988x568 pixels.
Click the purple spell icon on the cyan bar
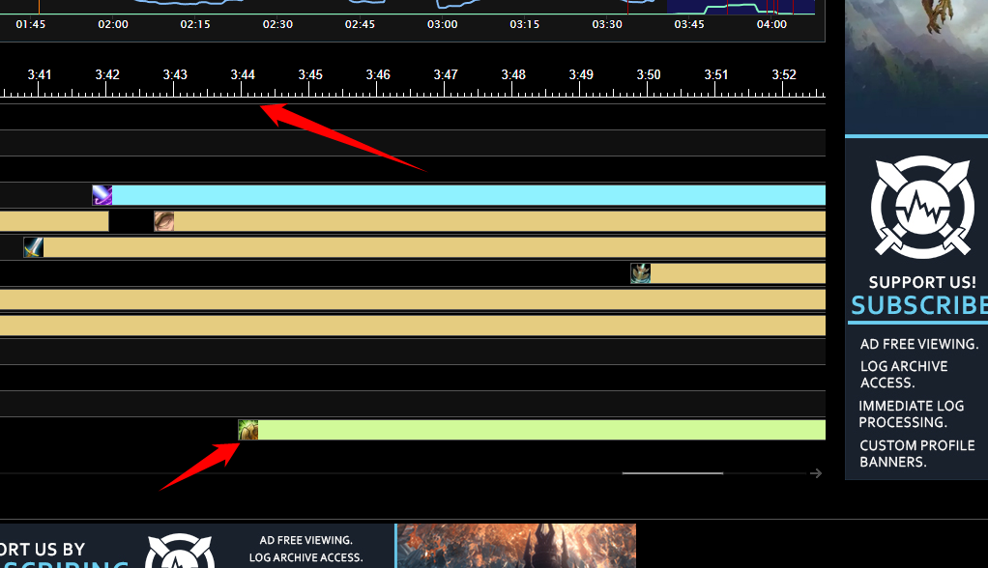[102, 195]
